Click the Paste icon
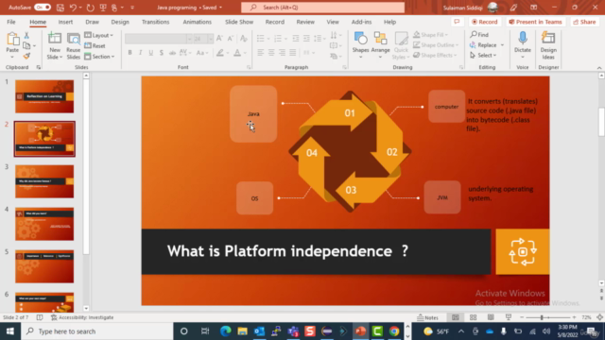Image resolution: width=605 pixels, height=340 pixels. (x=12, y=40)
